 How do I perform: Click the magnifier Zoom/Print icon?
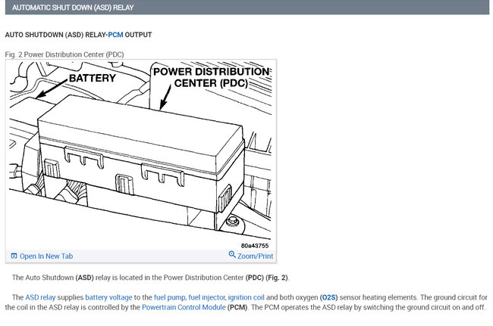[232, 254]
